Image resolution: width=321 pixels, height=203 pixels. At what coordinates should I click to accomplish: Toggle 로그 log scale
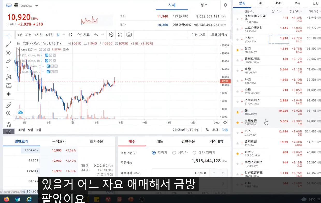click(215, 130)
